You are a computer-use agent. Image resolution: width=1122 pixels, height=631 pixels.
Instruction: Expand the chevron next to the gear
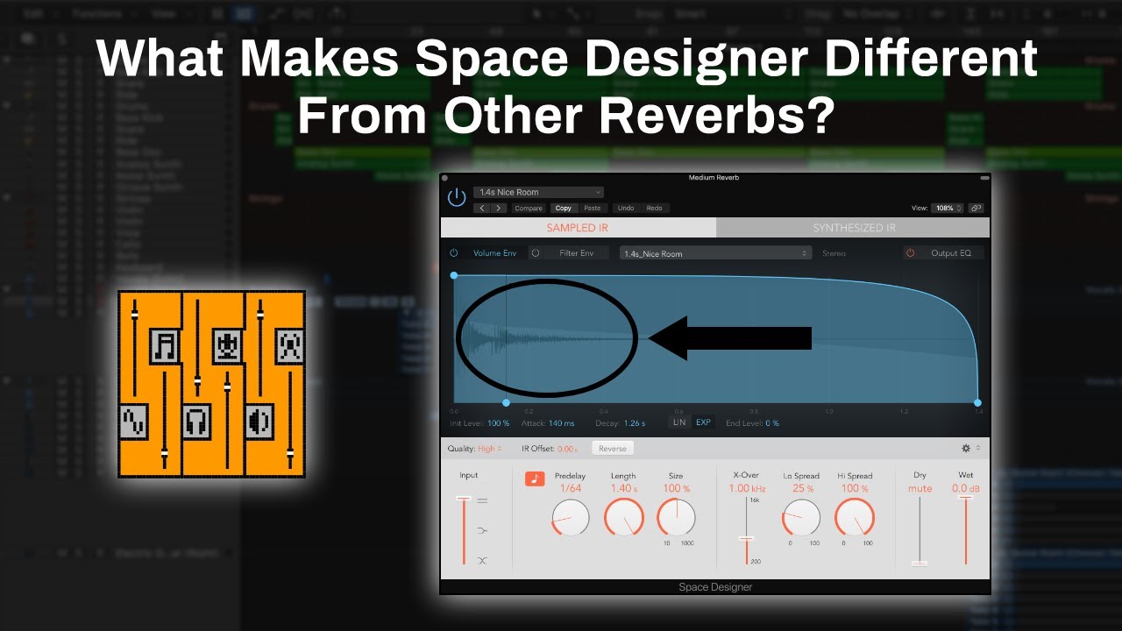coord(978,448)
